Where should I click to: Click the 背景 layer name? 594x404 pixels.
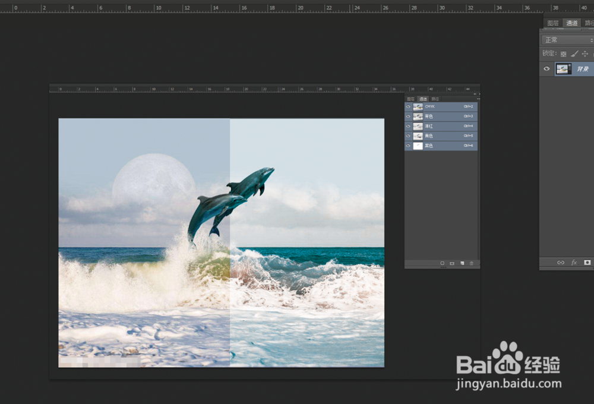[583, 68]
